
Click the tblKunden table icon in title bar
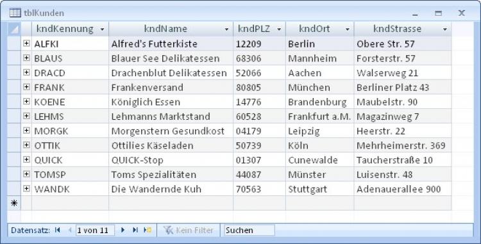(x=15, y=13)
